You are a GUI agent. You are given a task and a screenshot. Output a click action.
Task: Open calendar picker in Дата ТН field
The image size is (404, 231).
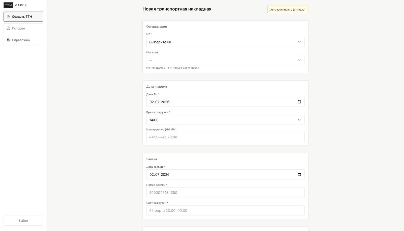(299, 102)
